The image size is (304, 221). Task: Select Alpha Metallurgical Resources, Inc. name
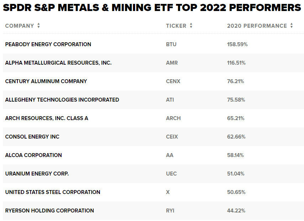58,63
